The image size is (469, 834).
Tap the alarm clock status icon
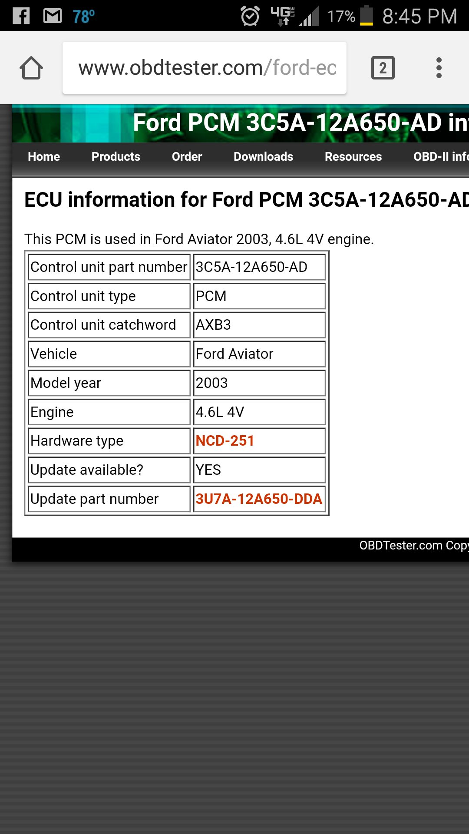click(250, 16)
